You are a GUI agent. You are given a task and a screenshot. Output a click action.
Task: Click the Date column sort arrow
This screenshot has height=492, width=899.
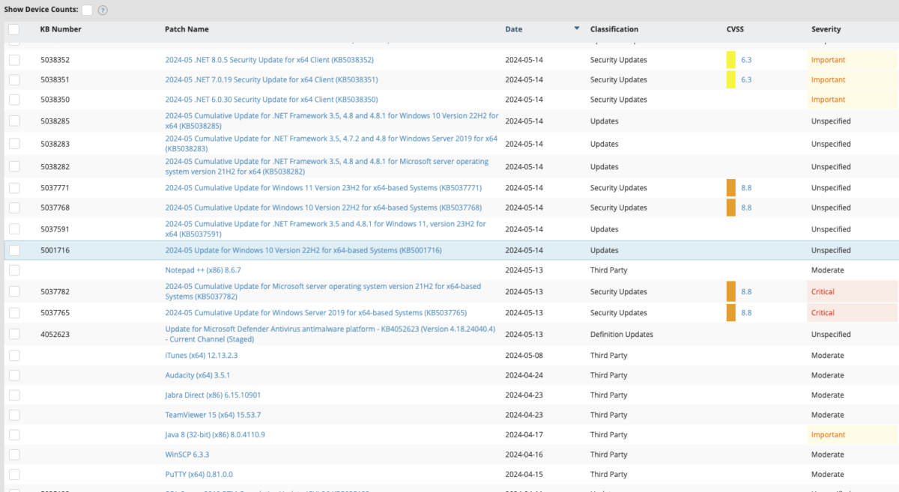pyautogui.click(x=576, y=29)
